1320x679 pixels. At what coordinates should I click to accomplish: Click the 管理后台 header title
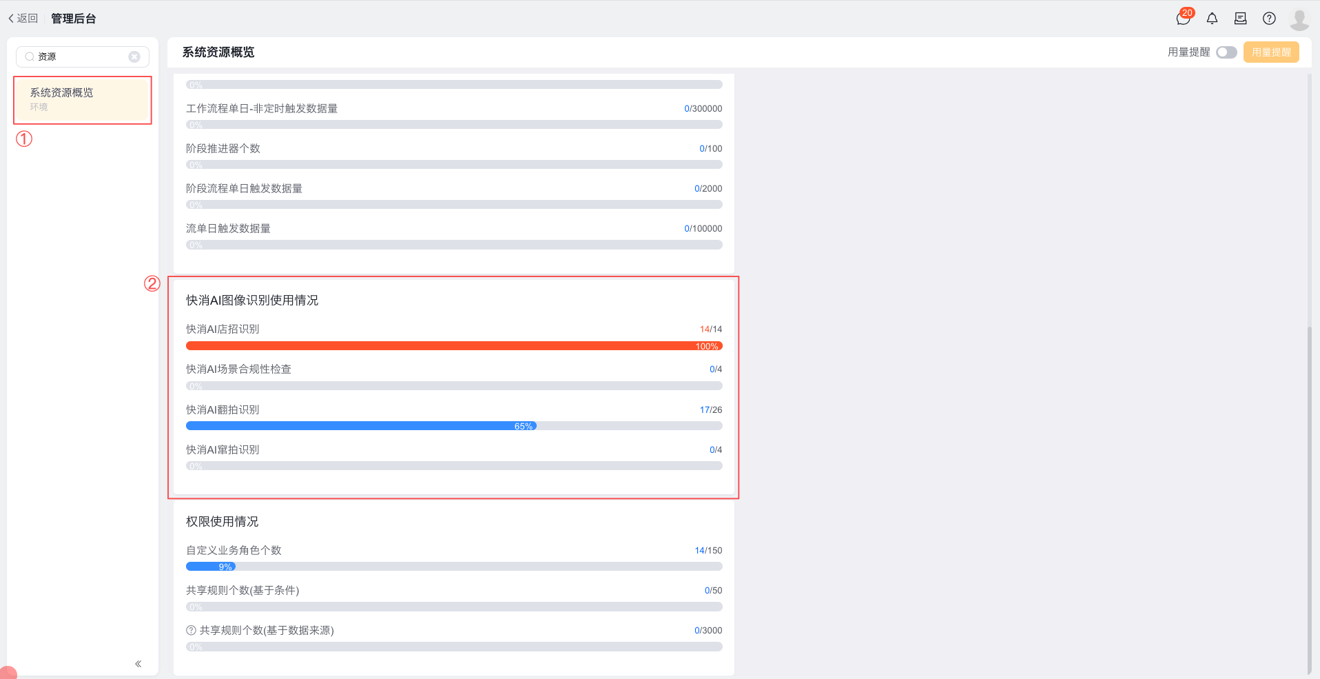(x=74, y=19)
